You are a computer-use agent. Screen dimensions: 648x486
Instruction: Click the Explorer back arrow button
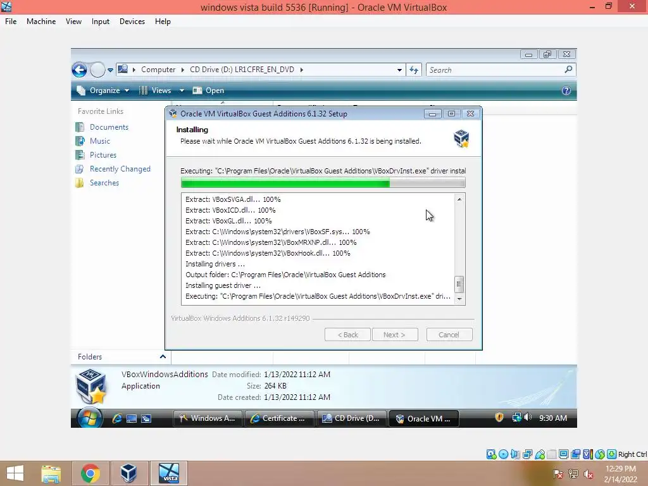coord(79,70)
